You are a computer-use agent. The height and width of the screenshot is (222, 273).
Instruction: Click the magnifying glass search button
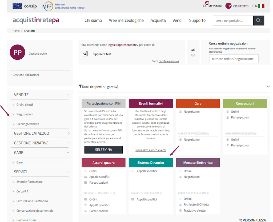tap(258, 21)
